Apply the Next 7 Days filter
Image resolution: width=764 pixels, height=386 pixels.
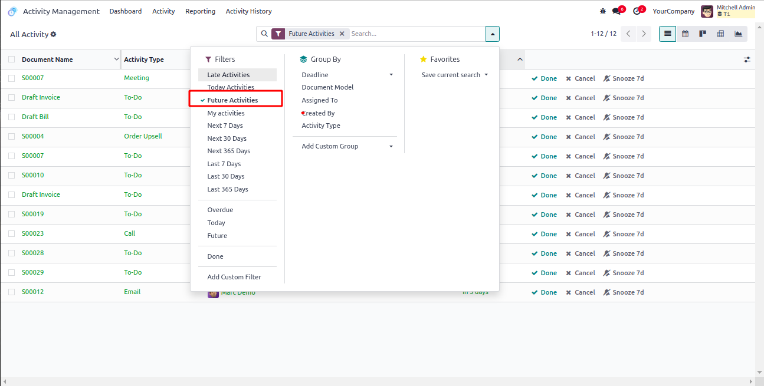tap(225, 126)
